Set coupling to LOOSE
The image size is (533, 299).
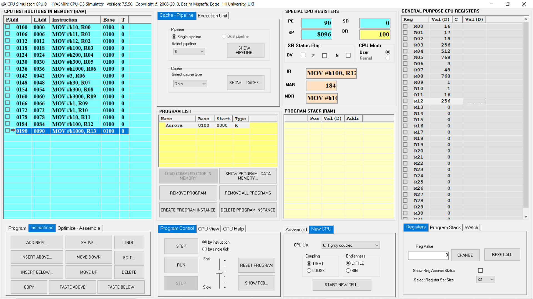pyautogui.click(x=309, y=270)
